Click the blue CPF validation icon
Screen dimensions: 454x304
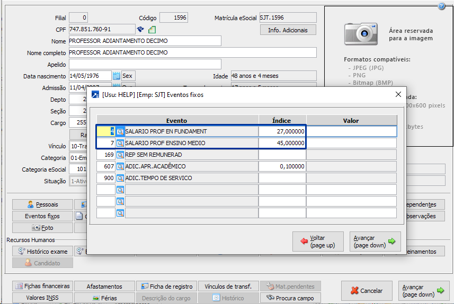140,29
